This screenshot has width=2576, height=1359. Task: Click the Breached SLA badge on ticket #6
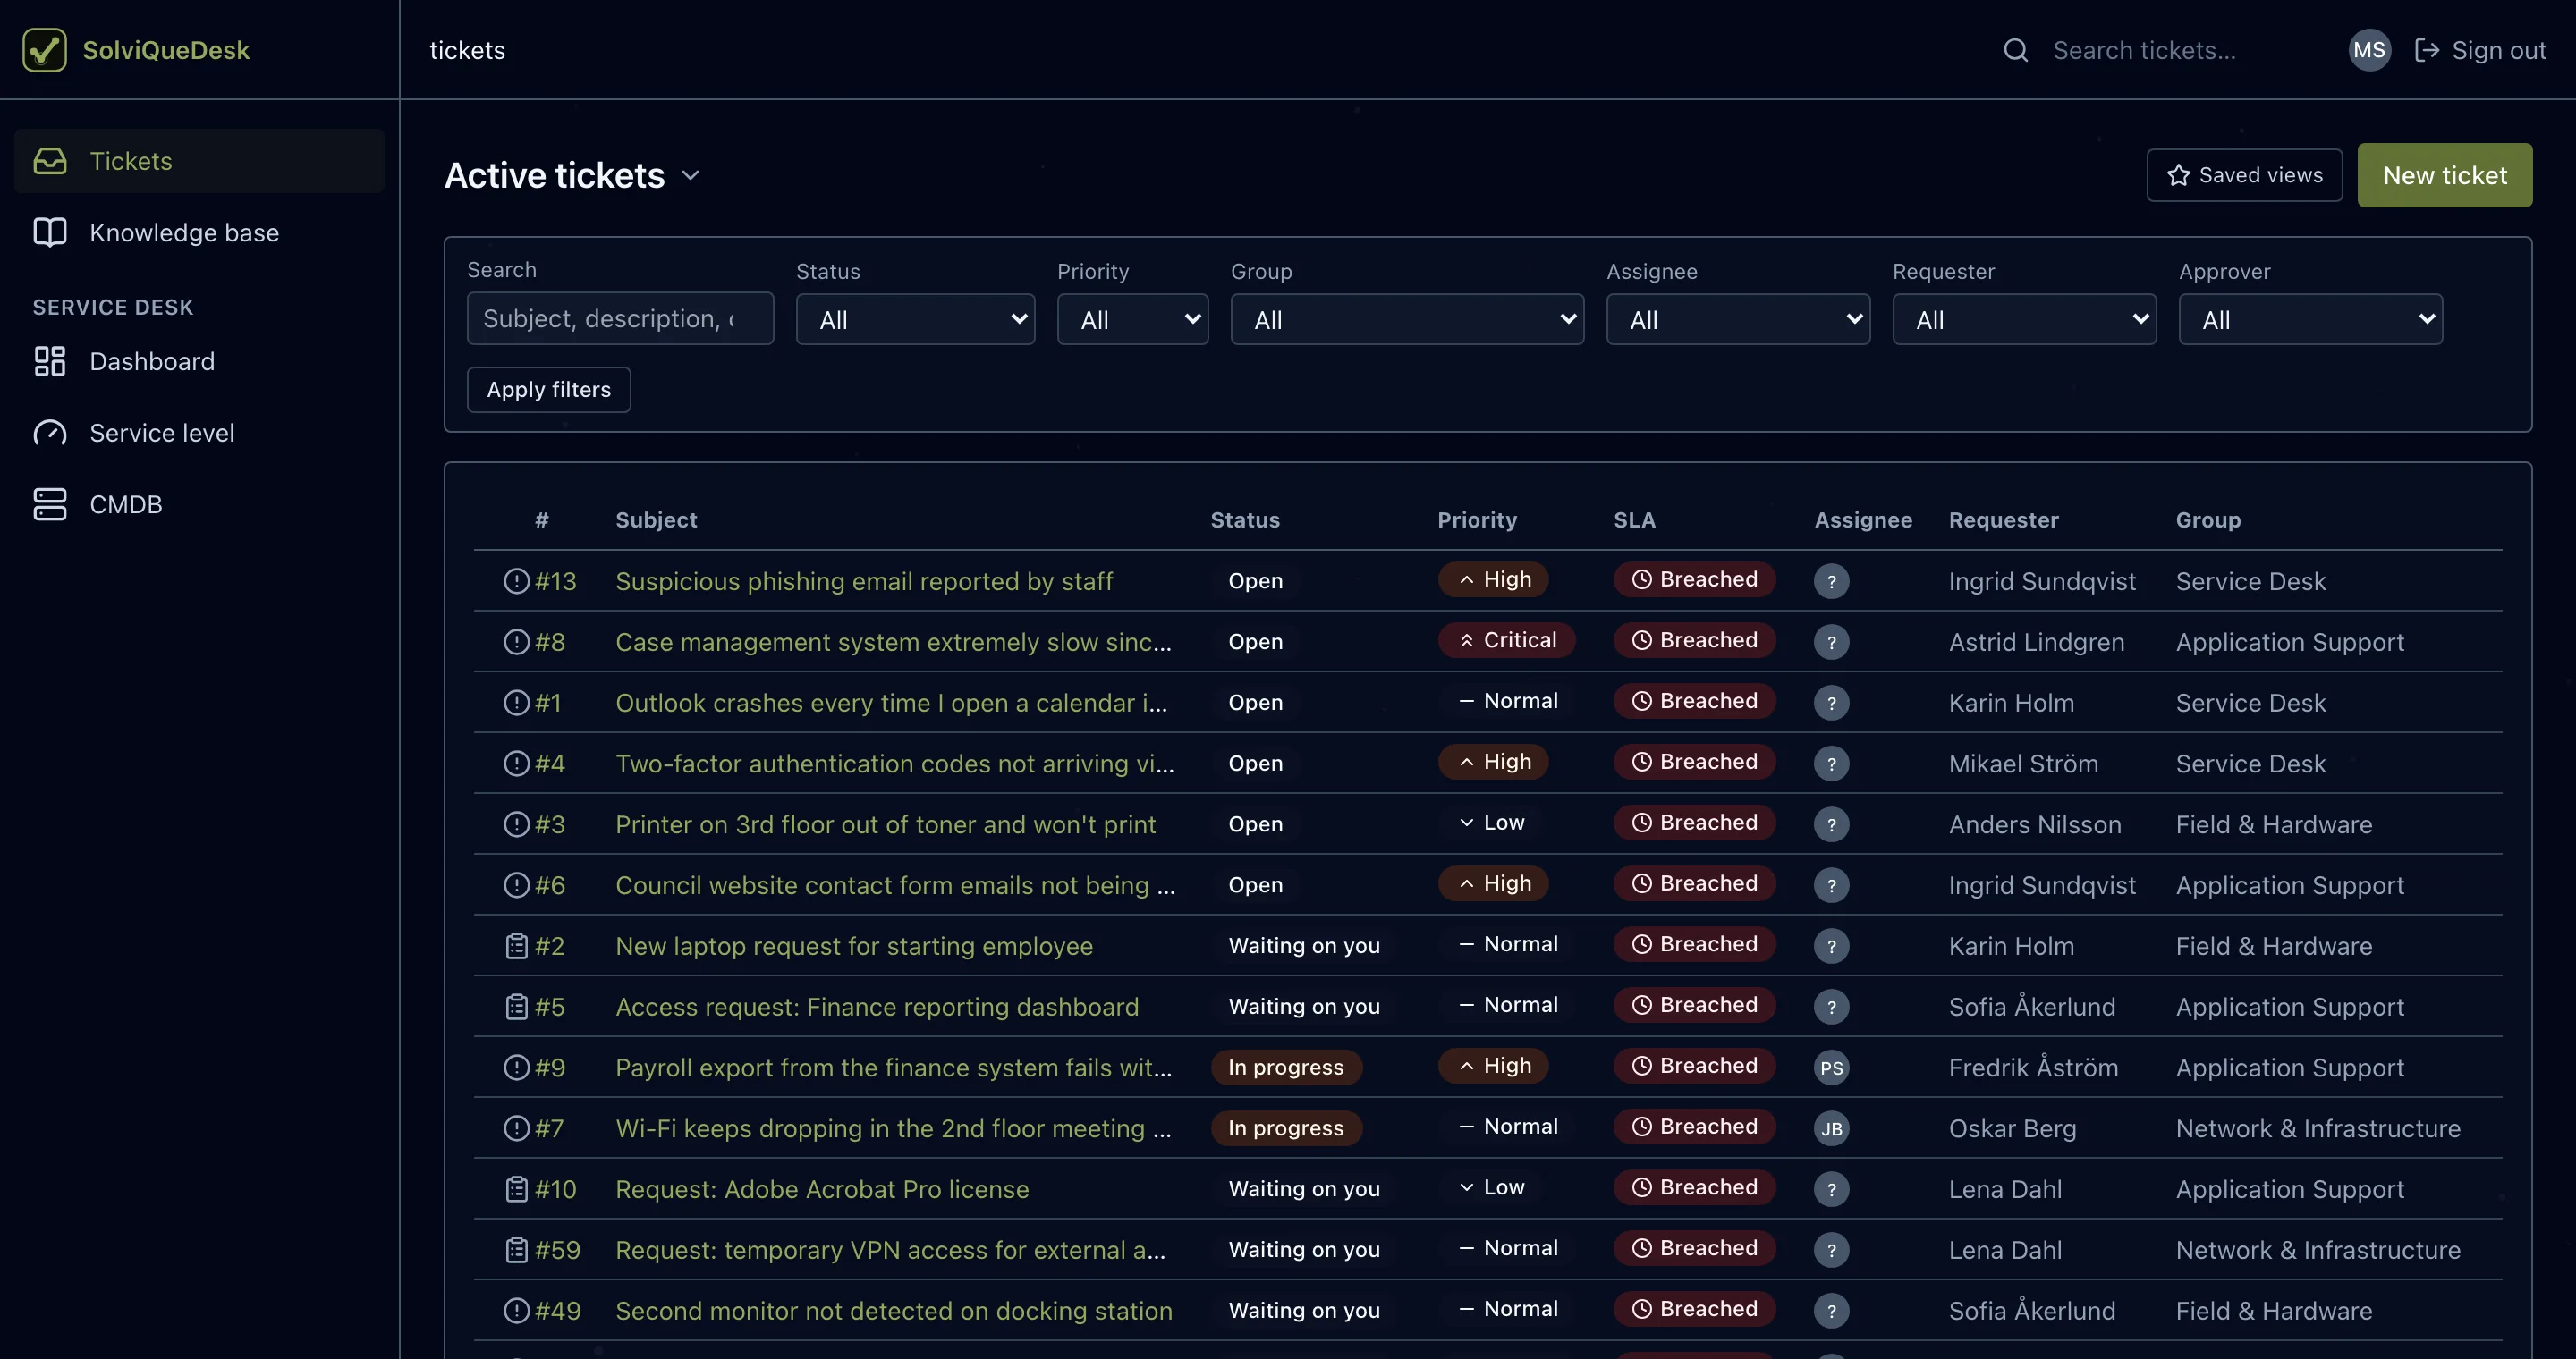(x=1694, y=883)
